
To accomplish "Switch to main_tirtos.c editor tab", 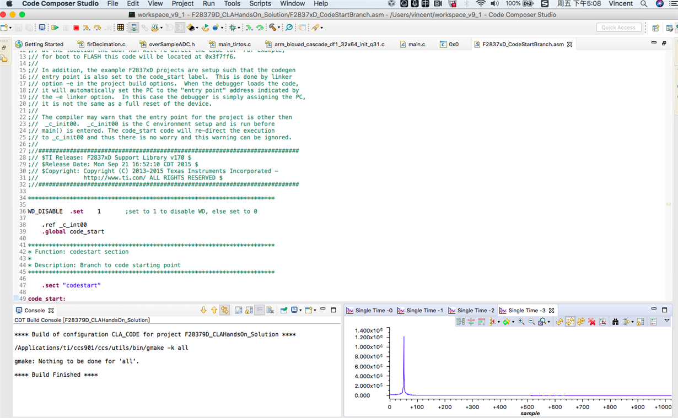I will pos(229,44).
